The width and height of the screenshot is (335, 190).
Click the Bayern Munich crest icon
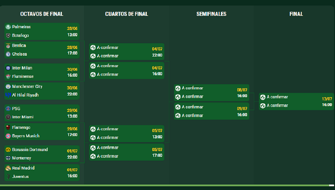point(8,136)
